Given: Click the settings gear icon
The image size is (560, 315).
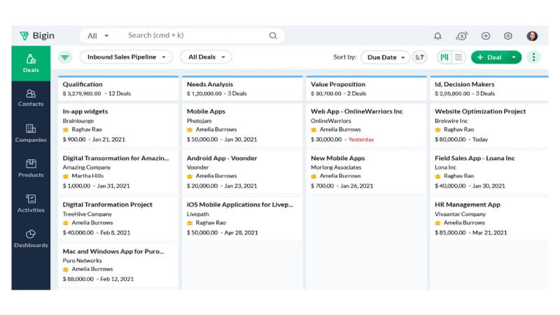Looking at the screenshot, I should 508,36.
